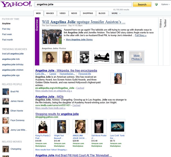
Task: Jump to Wikipedia Career section
Action: point(53,74)
